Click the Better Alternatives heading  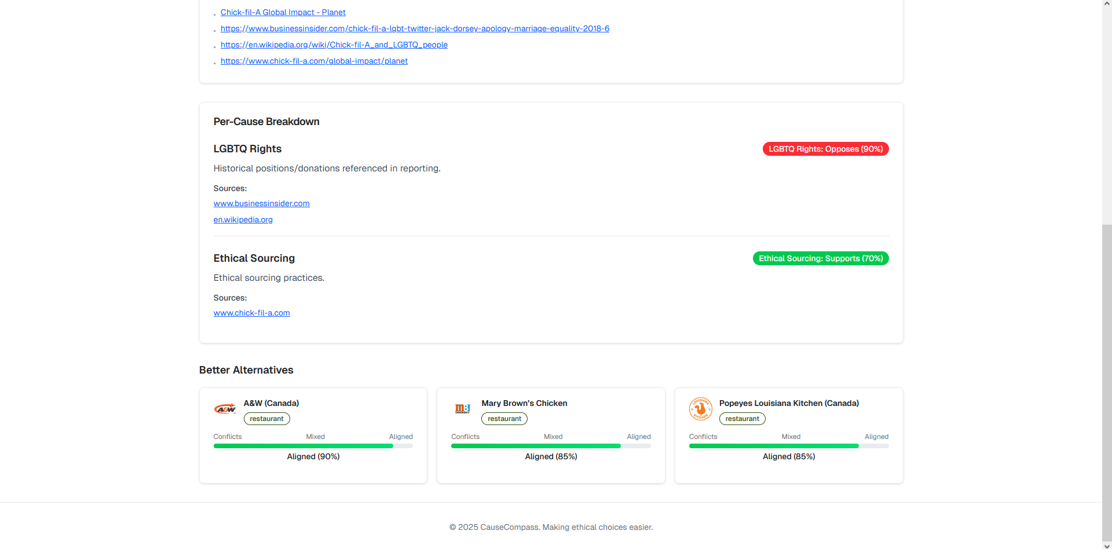coord(246,370)
